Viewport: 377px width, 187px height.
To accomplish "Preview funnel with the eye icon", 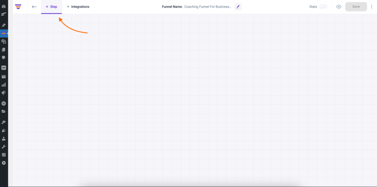I will point(339,7).
